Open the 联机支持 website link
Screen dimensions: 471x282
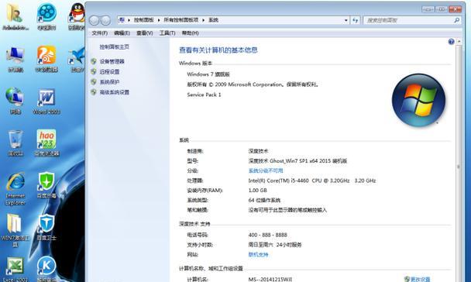pos(258,254)
